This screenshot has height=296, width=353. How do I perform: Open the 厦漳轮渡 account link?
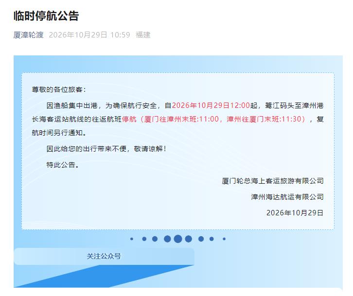[28, 35]
